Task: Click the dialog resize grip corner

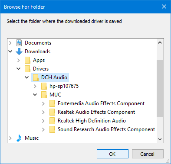Action: point(168,161)
